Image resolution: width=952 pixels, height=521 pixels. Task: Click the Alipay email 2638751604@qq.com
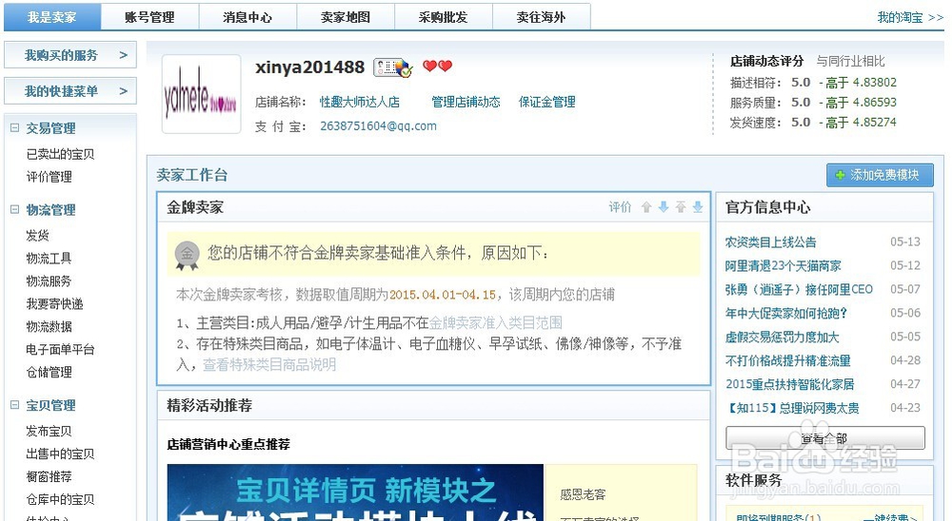378,126
